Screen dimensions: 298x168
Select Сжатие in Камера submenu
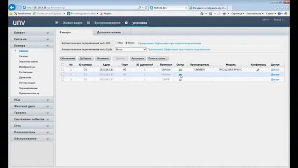pos(23,56)
